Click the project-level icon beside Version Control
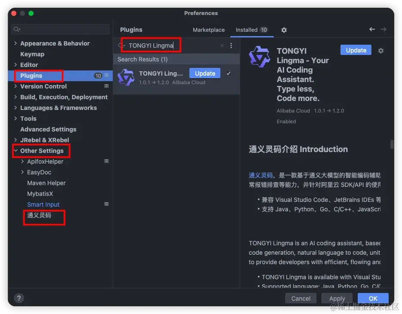402x314 pixels. pos(106,86)
